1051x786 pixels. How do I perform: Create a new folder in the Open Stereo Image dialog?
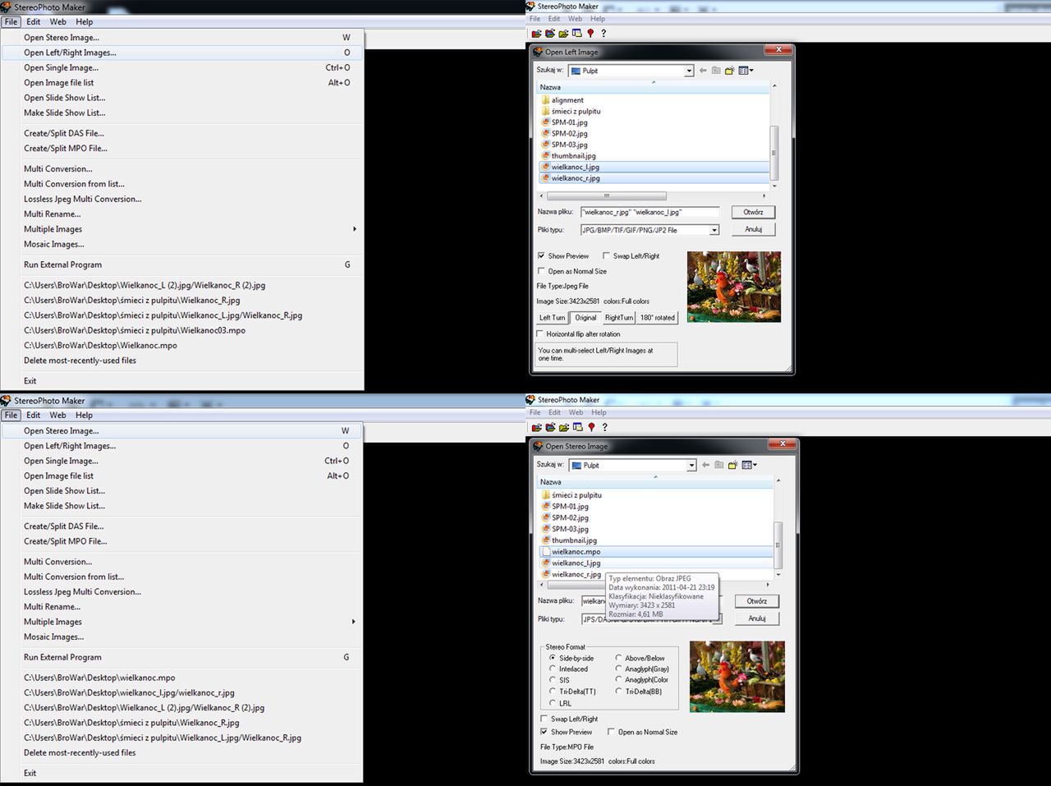coord(732,465)
